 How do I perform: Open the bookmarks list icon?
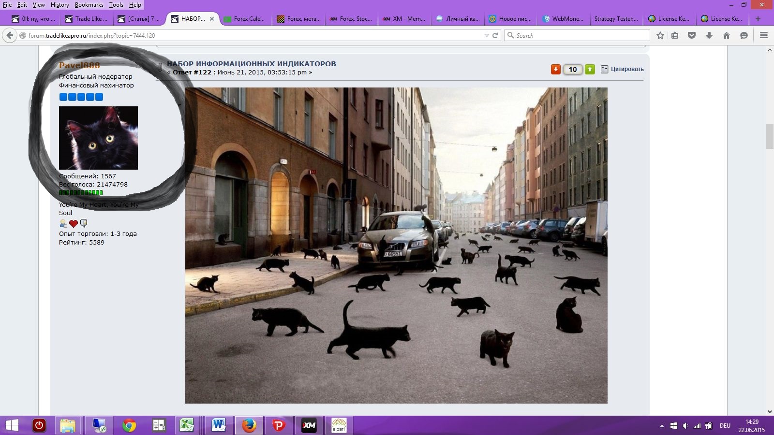pos(675,35)
